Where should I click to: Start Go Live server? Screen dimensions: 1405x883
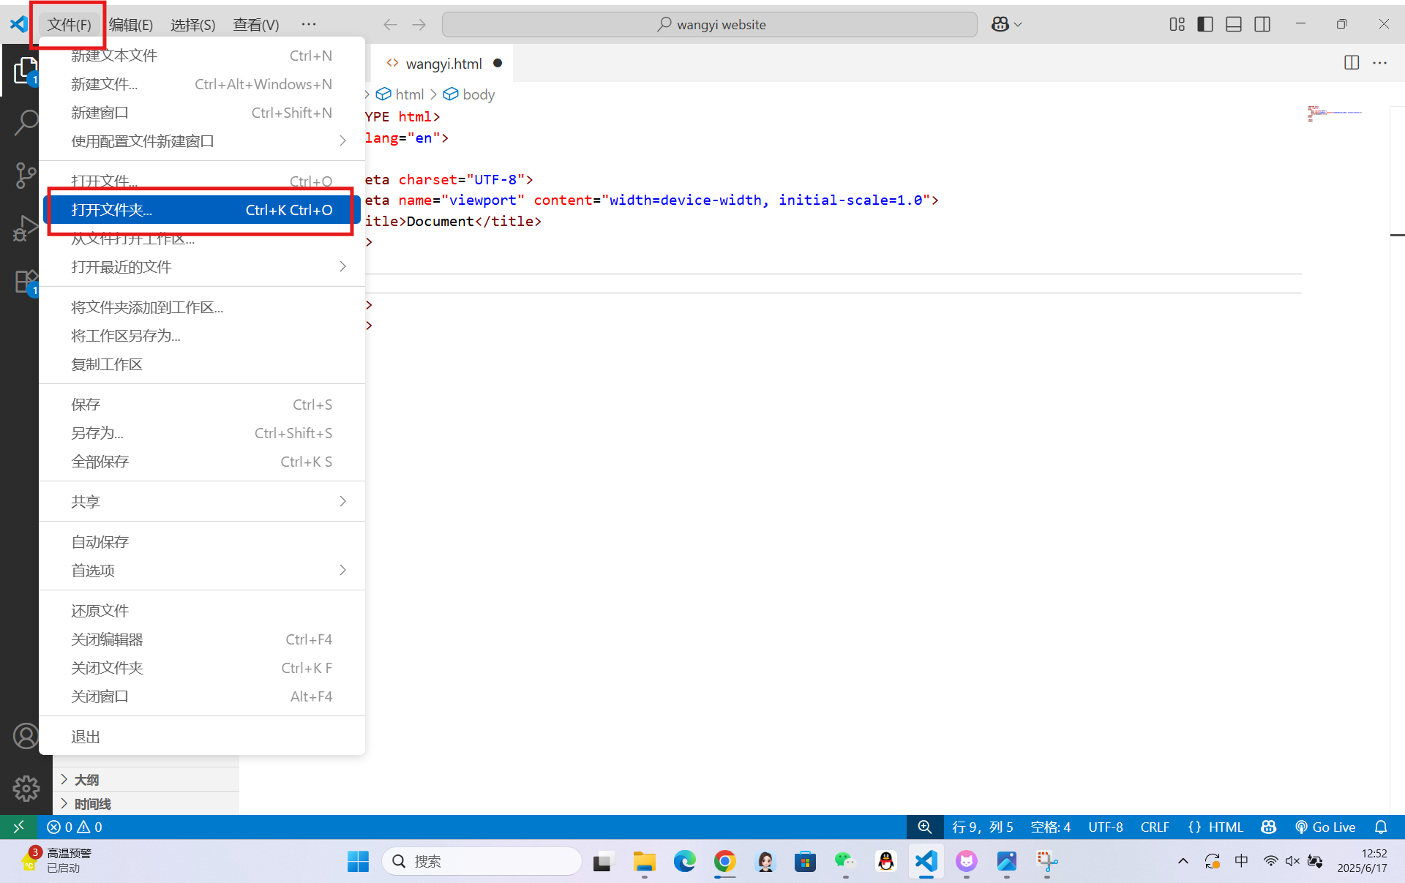pyautogui.click(x=1325, y=827)
